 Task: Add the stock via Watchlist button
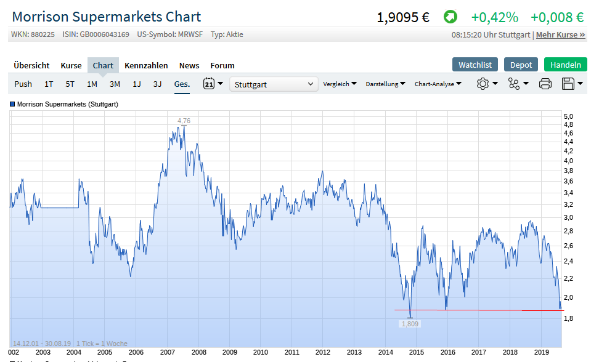pos(475,65)
